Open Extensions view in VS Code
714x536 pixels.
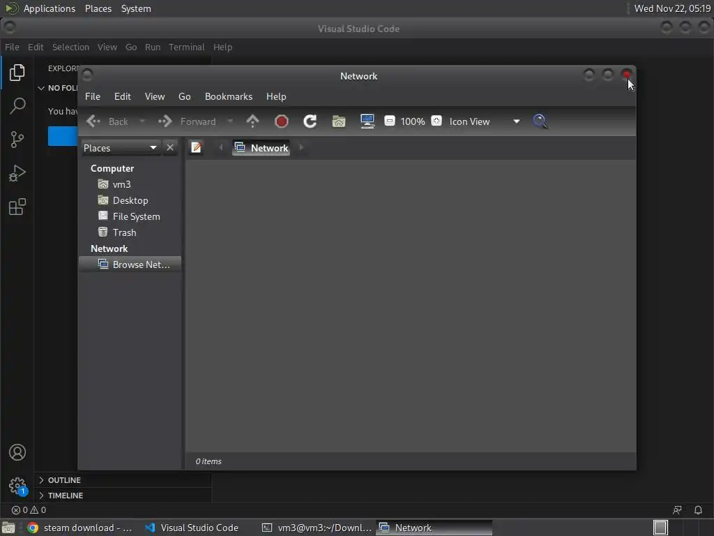(x=17, y=207)
